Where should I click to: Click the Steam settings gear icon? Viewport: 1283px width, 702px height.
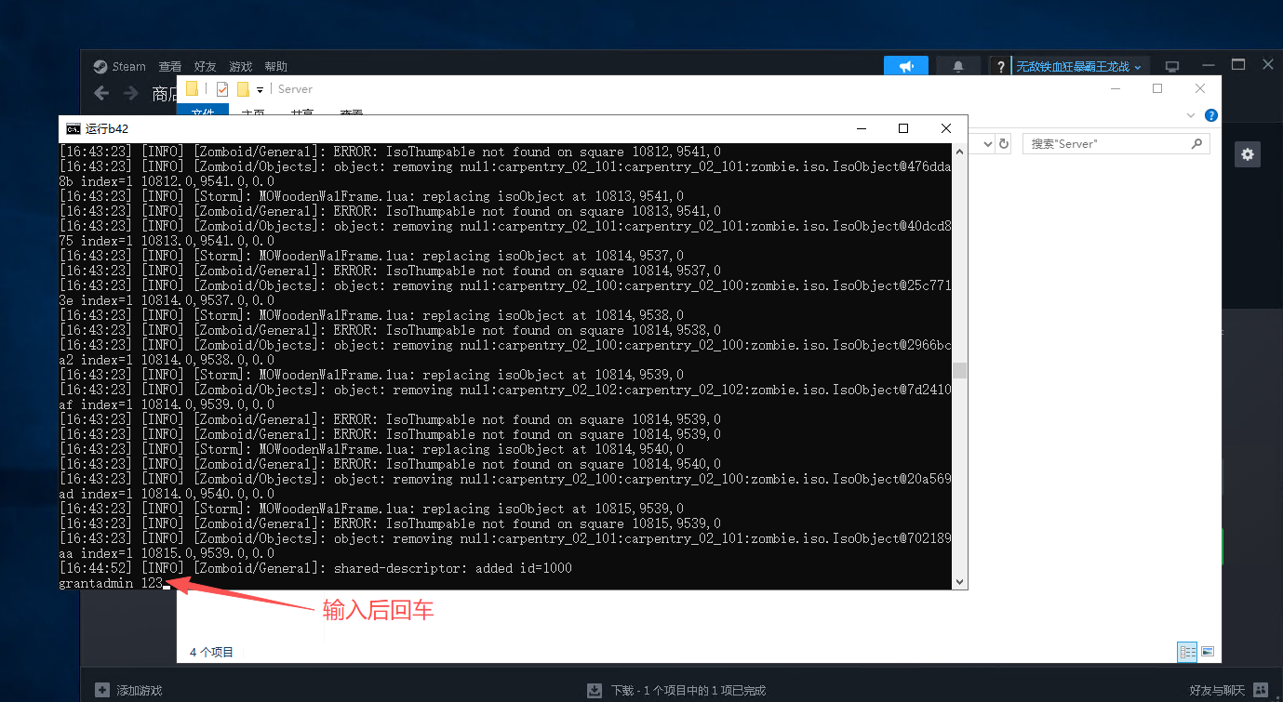coord(1247,154)
